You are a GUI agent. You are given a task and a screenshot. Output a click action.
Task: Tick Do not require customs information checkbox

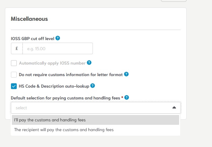pyautogui.click(x=14, y=75)
